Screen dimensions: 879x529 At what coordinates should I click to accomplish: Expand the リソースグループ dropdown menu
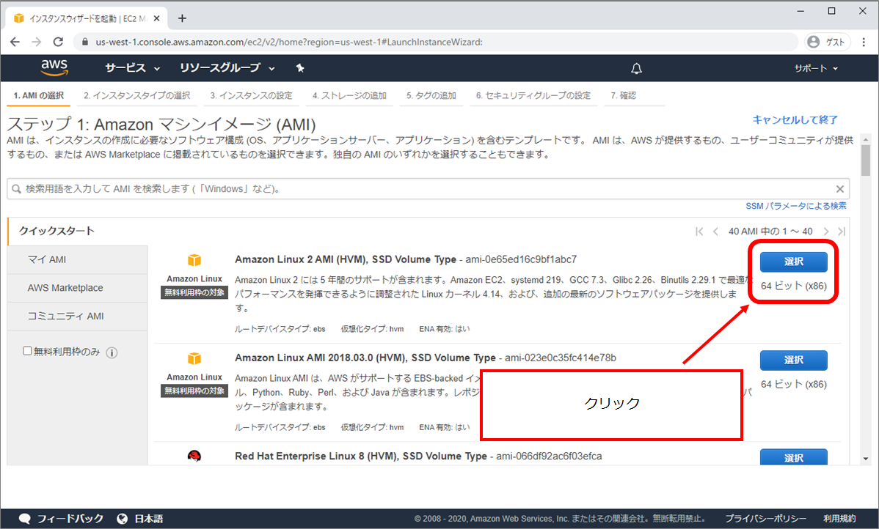pyautogui.click(x=227, y=68)
